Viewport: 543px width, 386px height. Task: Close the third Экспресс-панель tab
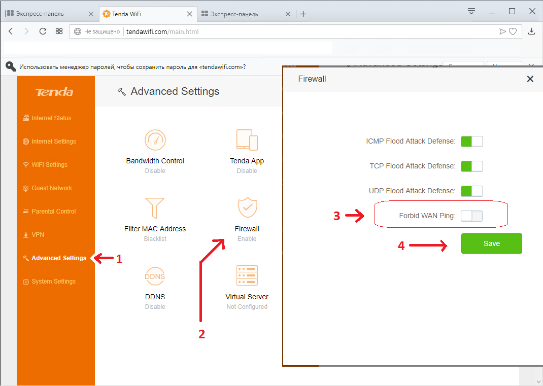pos(288,14)
